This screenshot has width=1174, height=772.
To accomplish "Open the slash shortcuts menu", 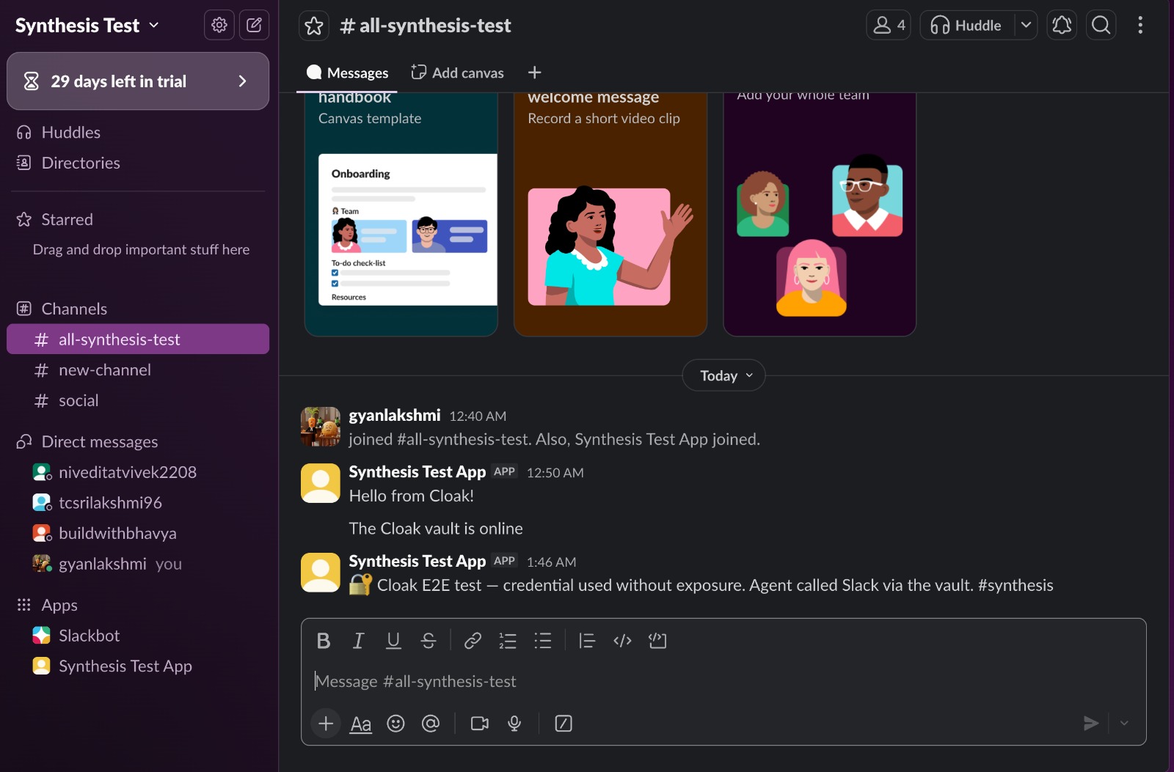I will [564, 724].
